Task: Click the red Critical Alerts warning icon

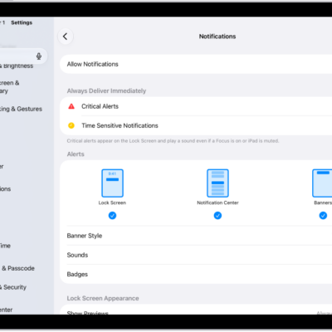Action: [71, 106]
